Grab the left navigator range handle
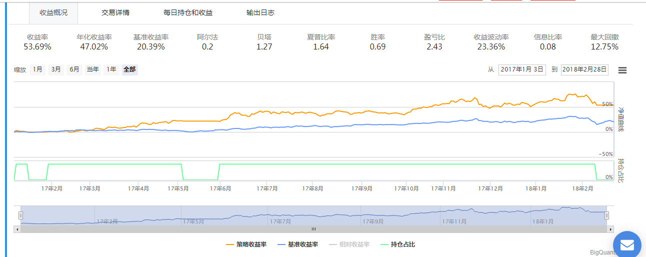This screenshot has width=646, height=257. [21, 215]
